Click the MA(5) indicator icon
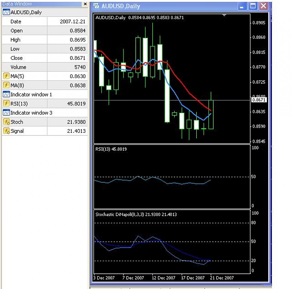The width and height of the screenshot is (292, 289). click(7, 76)
